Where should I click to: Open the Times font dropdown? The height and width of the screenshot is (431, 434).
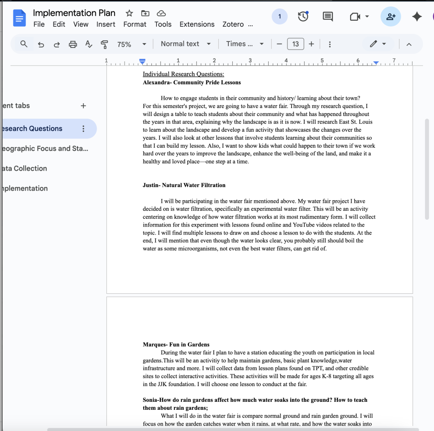pos(245,44)
